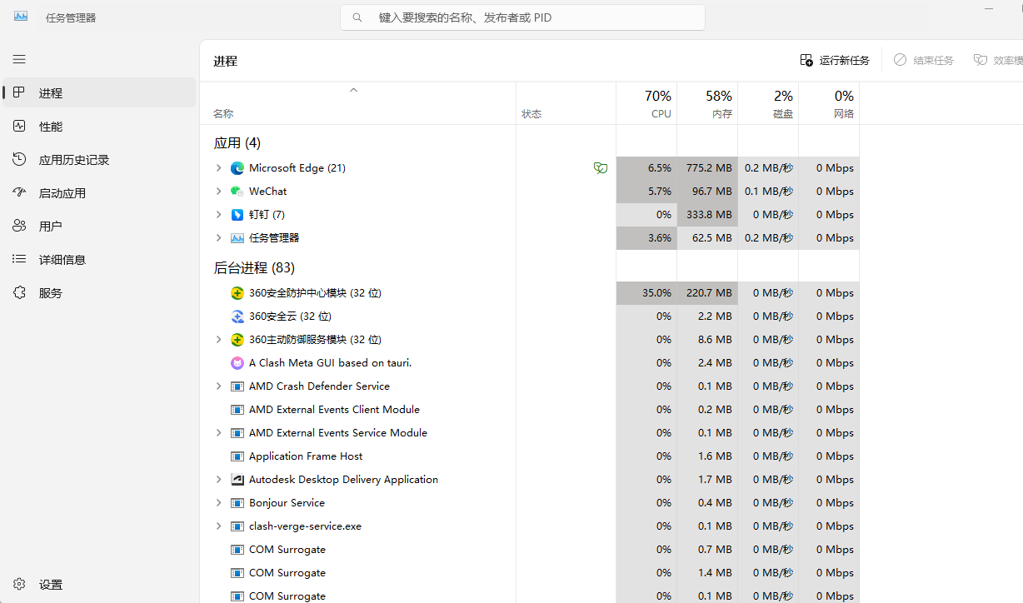Sort processes by 内存 memory column

707,104
